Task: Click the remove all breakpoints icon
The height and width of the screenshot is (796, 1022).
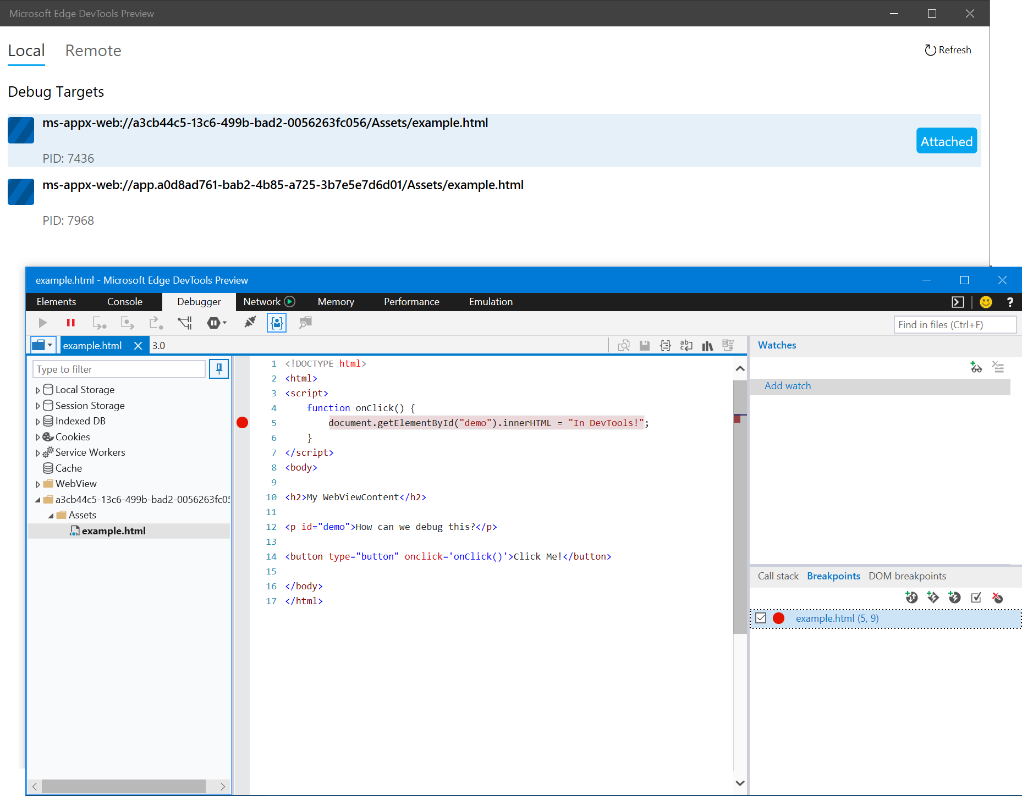Action: click(998, 598)
